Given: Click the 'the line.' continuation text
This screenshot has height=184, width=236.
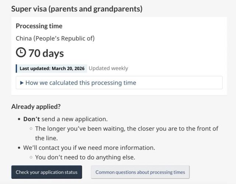Looking at the screenshot, I should (x=46, y=138).
